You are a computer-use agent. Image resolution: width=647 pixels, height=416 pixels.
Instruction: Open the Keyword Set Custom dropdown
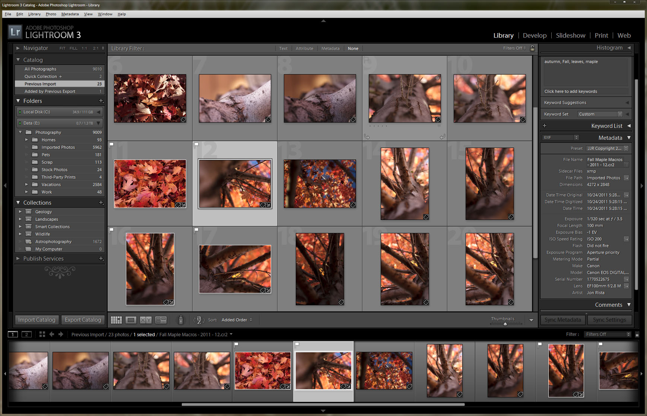point(600,114)
